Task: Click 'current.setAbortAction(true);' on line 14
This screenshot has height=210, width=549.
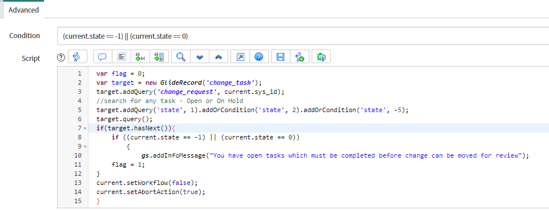Action: [x=150, y=192]
